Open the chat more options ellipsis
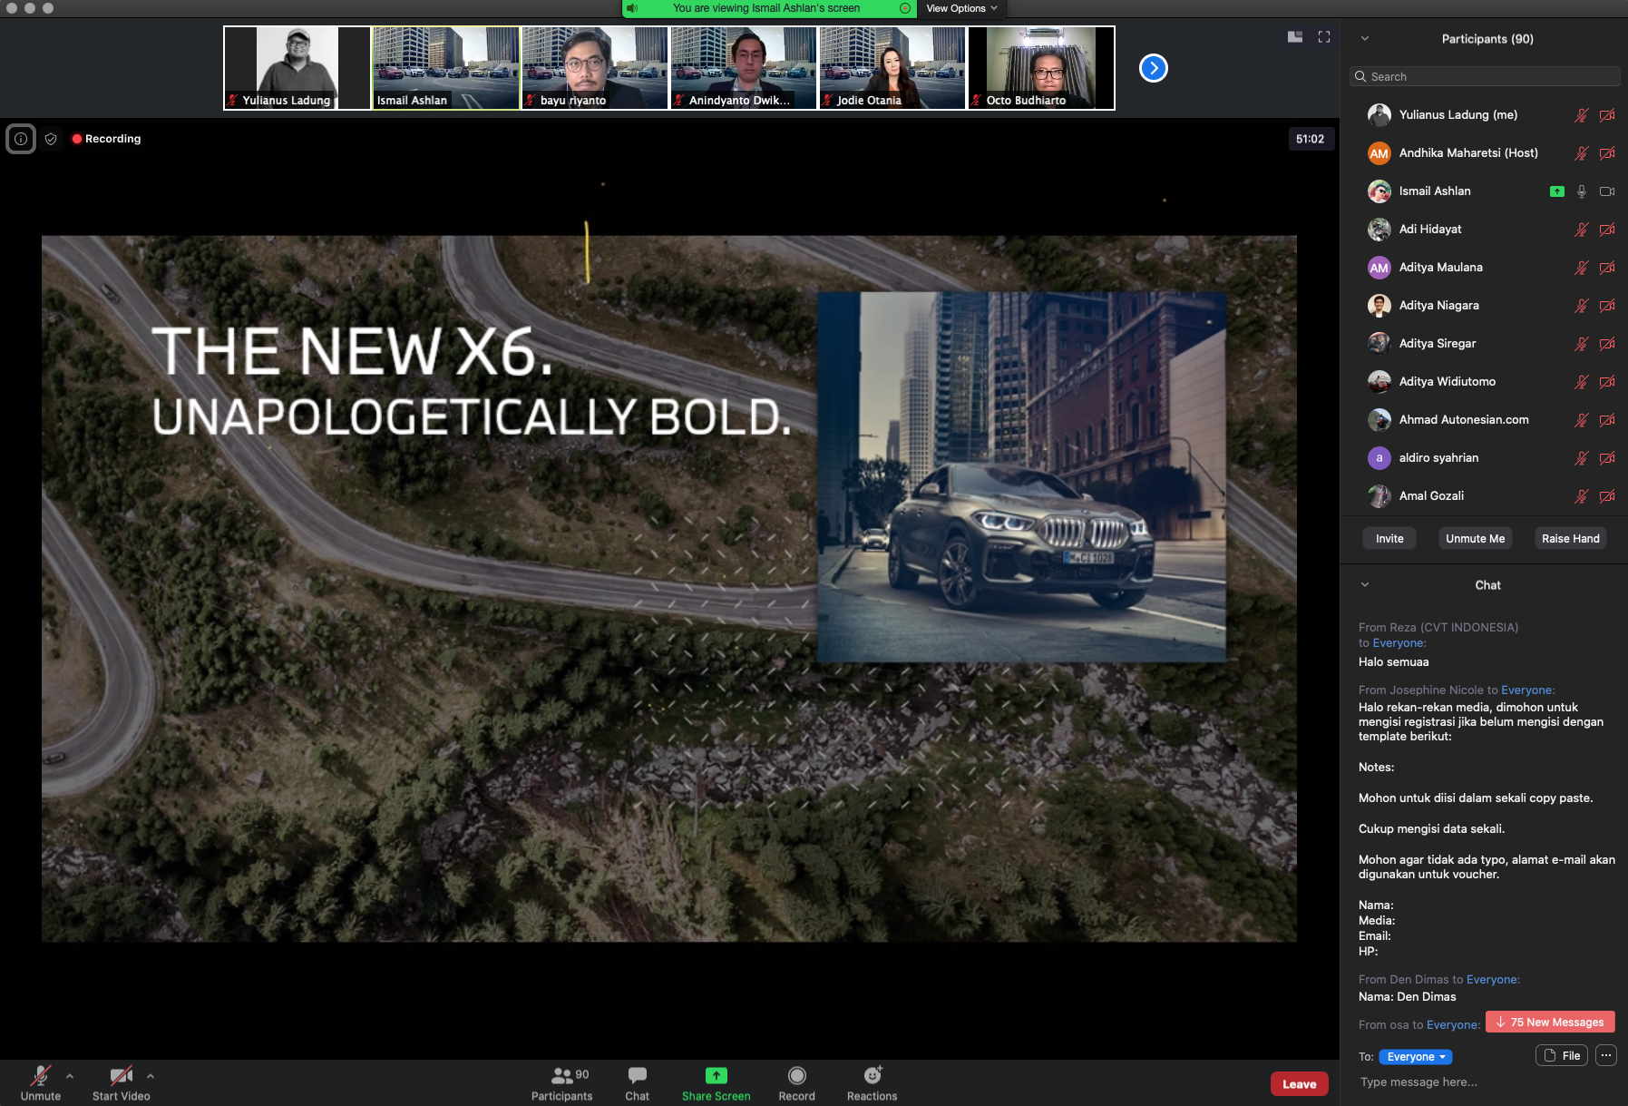The height and width of the screenshot is (1106, 1628). tap(1605, 1055)
